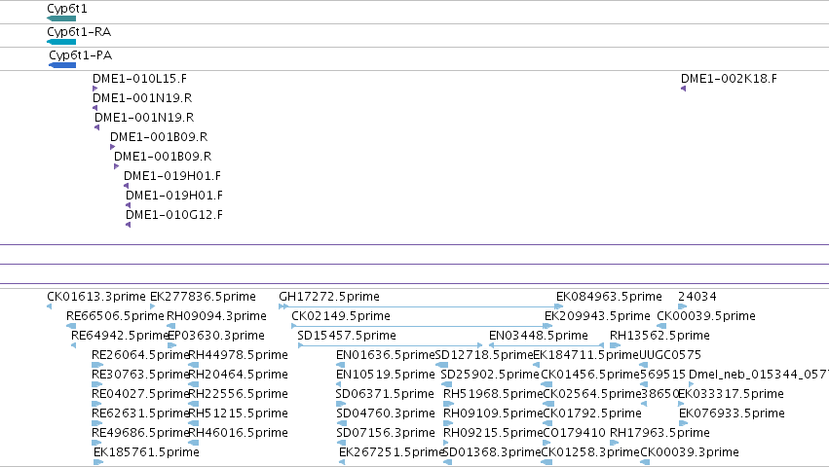Select the RE30763.5prime EST
829x467 pixels.
140,376
